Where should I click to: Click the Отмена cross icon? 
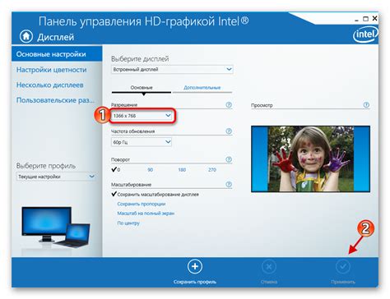(x=269, y=266)
